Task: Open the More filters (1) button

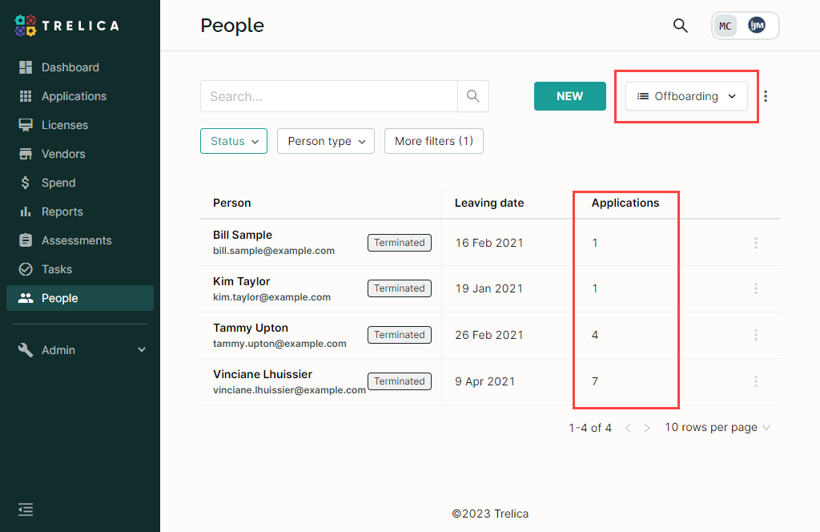Action: click(x=433, y=141)
